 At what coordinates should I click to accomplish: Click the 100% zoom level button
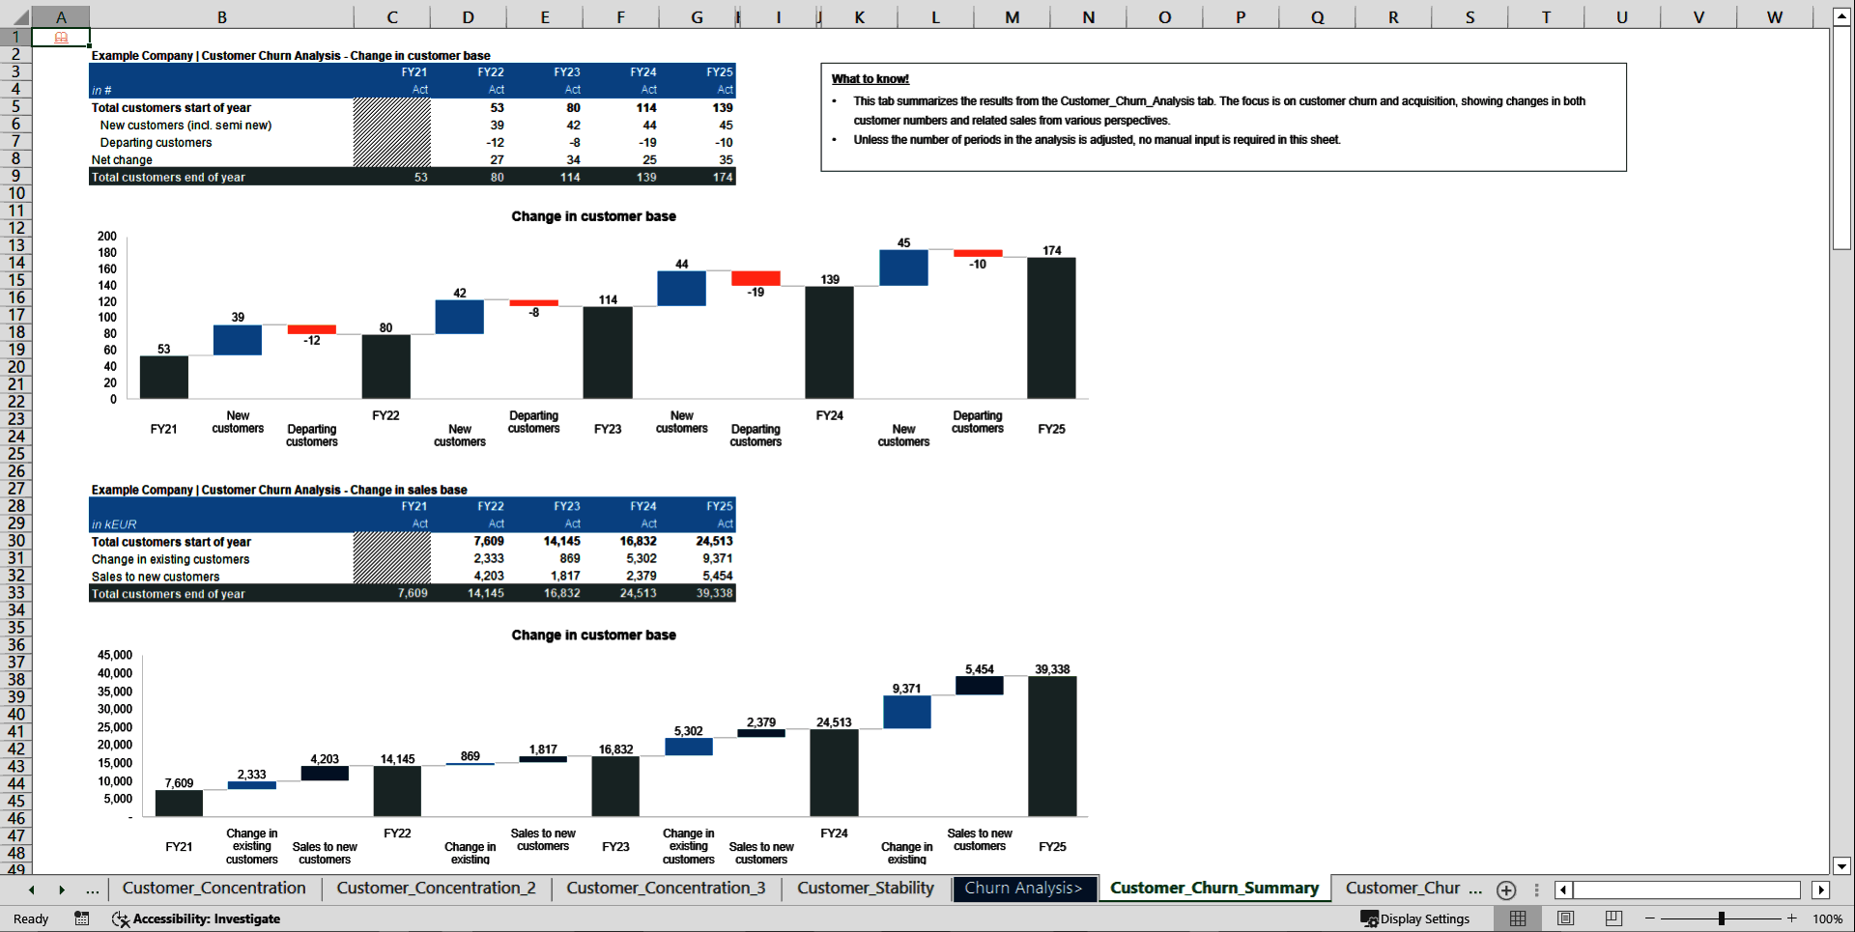point(1829,918)
